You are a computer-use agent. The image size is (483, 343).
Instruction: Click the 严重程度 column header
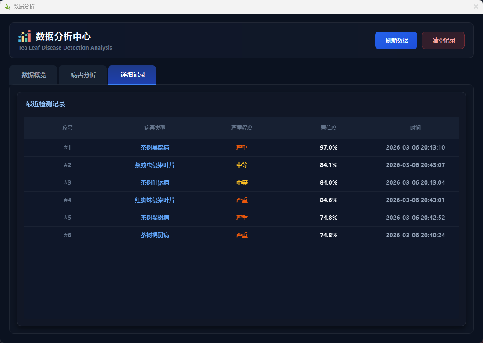pyautogui.click(x=242, y=128)
